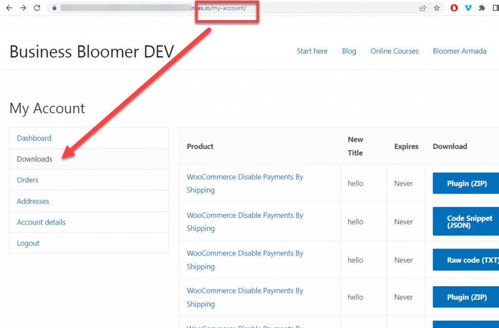
Task: Open the red Opera-style extension icon
Action: (454, 8)
